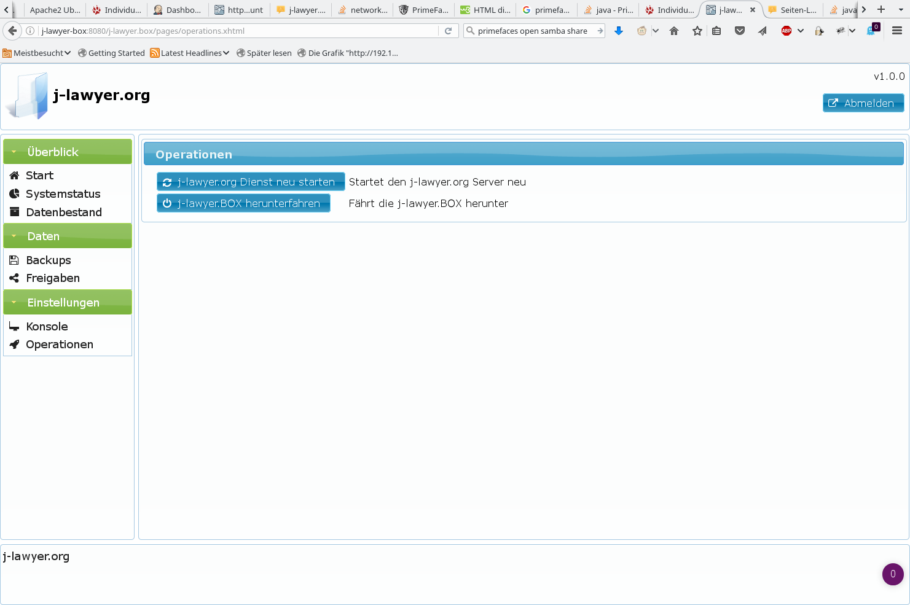Switch to the HTML di... tab
This screenshot has height=605, width=910.
click(x=485, y=10)
